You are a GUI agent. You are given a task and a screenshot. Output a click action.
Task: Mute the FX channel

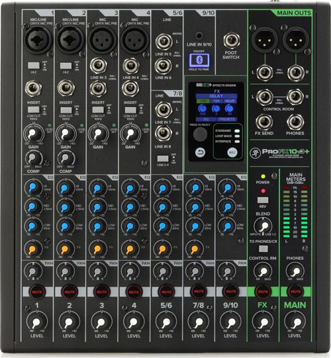(x=263, y=292)
